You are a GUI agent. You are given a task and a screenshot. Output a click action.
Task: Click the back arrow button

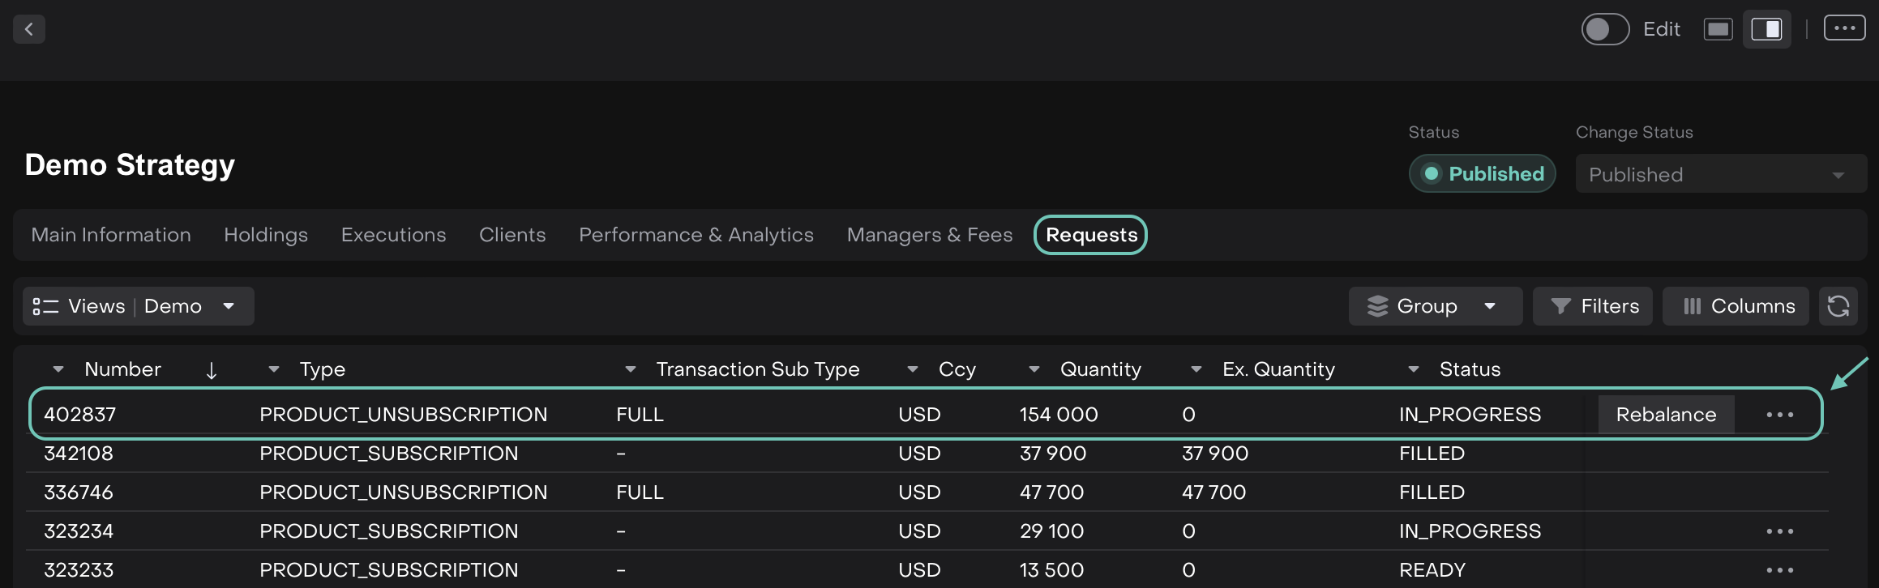(x=29, y=29)
